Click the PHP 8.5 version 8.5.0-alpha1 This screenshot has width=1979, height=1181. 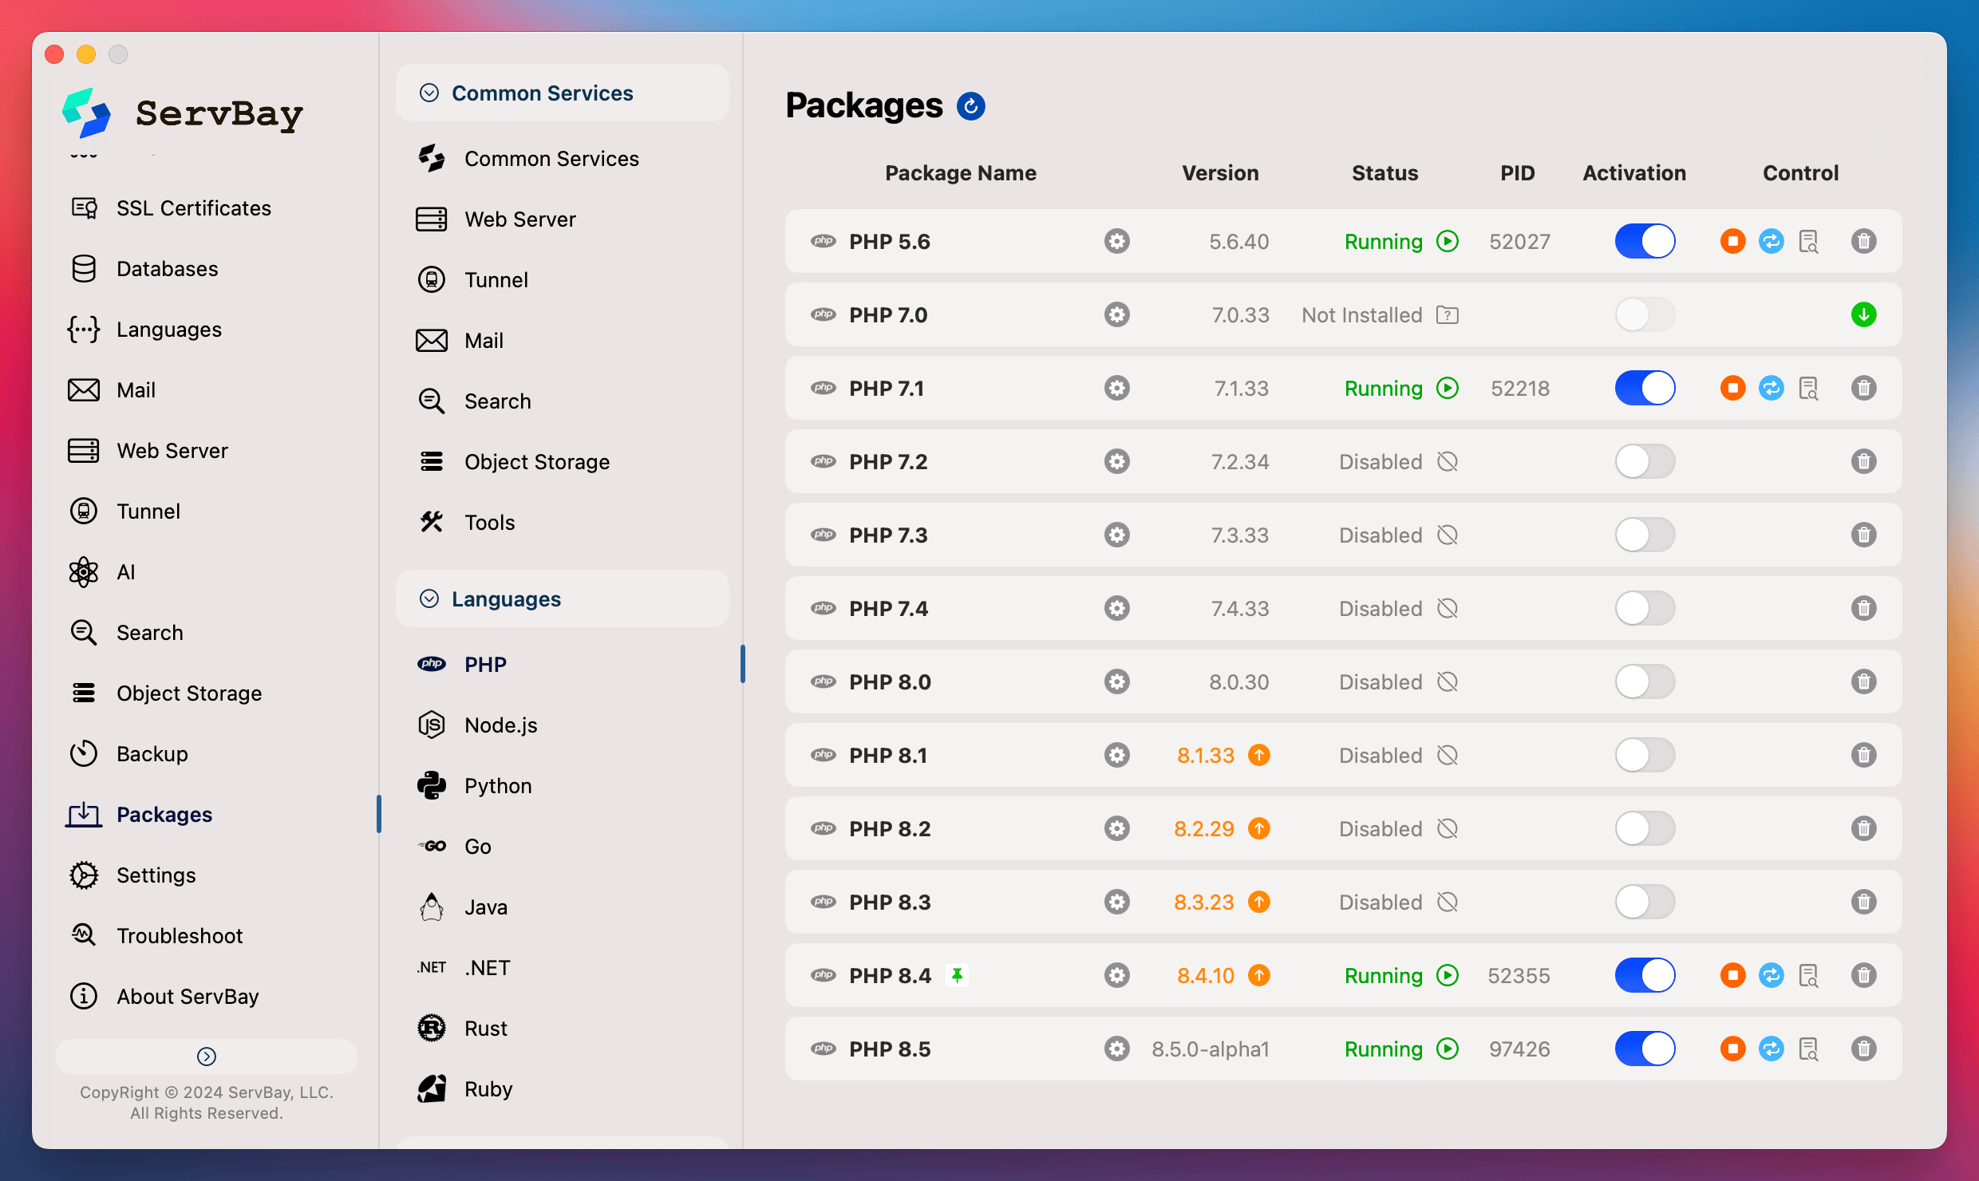[1210, 1049]
